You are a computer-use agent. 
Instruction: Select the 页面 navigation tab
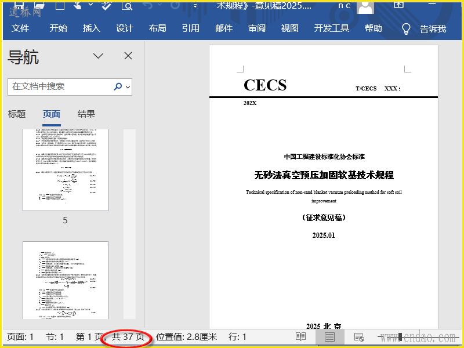52,114
